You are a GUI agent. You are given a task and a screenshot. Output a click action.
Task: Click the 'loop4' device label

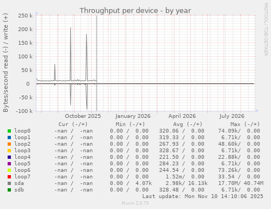22,157
